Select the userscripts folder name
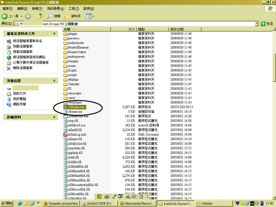This screenshot has width=276, height=207. pyautogui.click(x=75, y=93)
